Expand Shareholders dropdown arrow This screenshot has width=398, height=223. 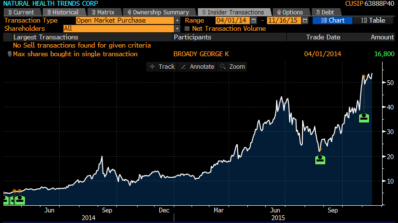point(177,29)
